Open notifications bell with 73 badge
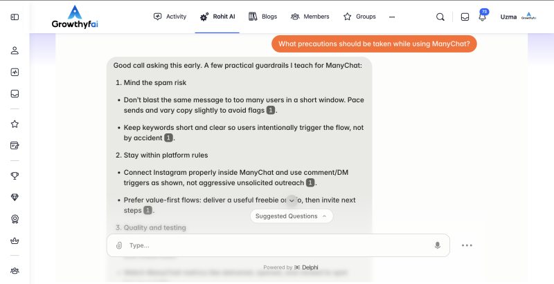 tap(482, 17)
